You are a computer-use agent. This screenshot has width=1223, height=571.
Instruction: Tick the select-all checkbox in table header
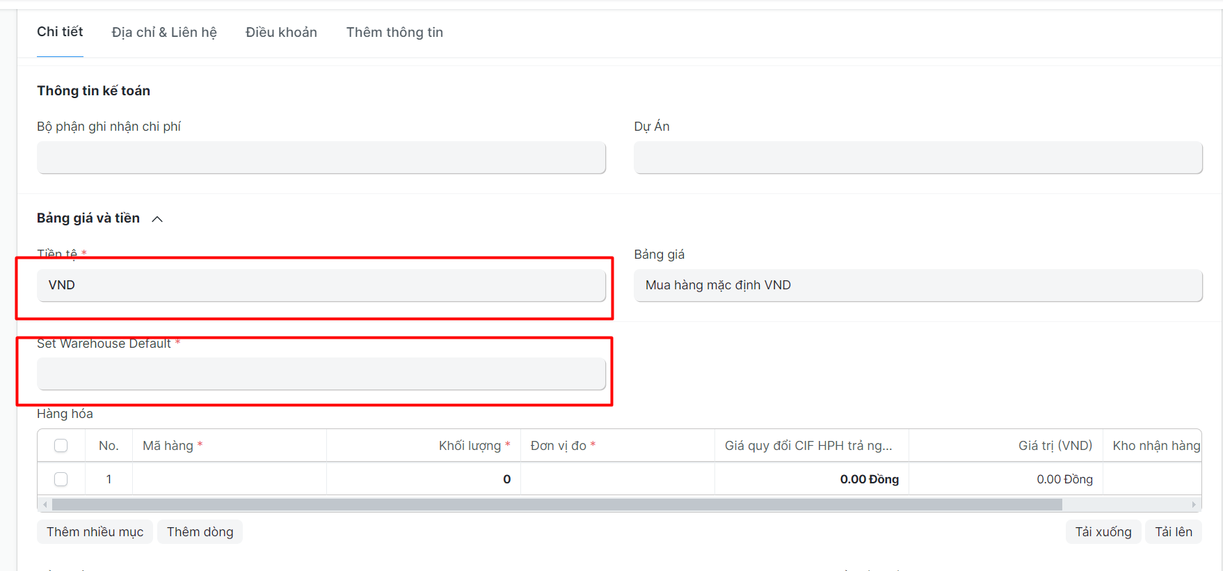tap(61, 446)
